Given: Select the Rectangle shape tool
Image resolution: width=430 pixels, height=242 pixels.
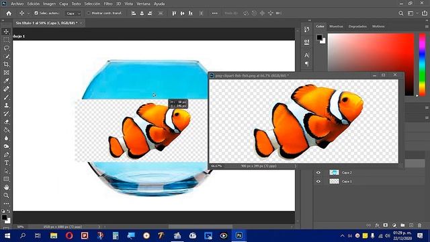Looking at the screenshot, I should [x=6, y=179].
